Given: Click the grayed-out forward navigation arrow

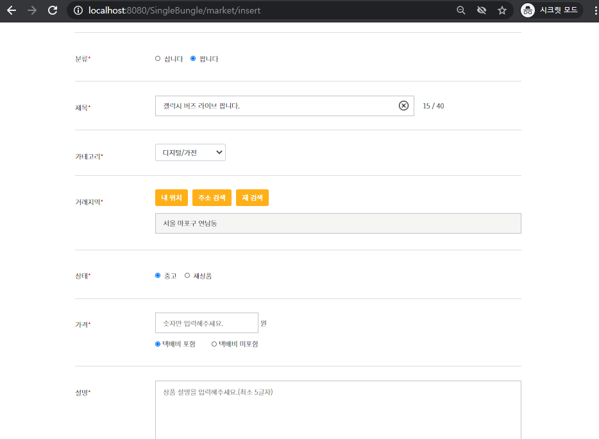Looking at the screenshot, I should (x=31, y=10).
